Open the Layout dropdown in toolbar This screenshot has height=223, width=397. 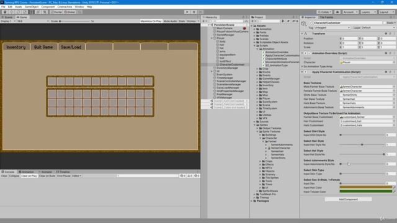coord(386,12)
